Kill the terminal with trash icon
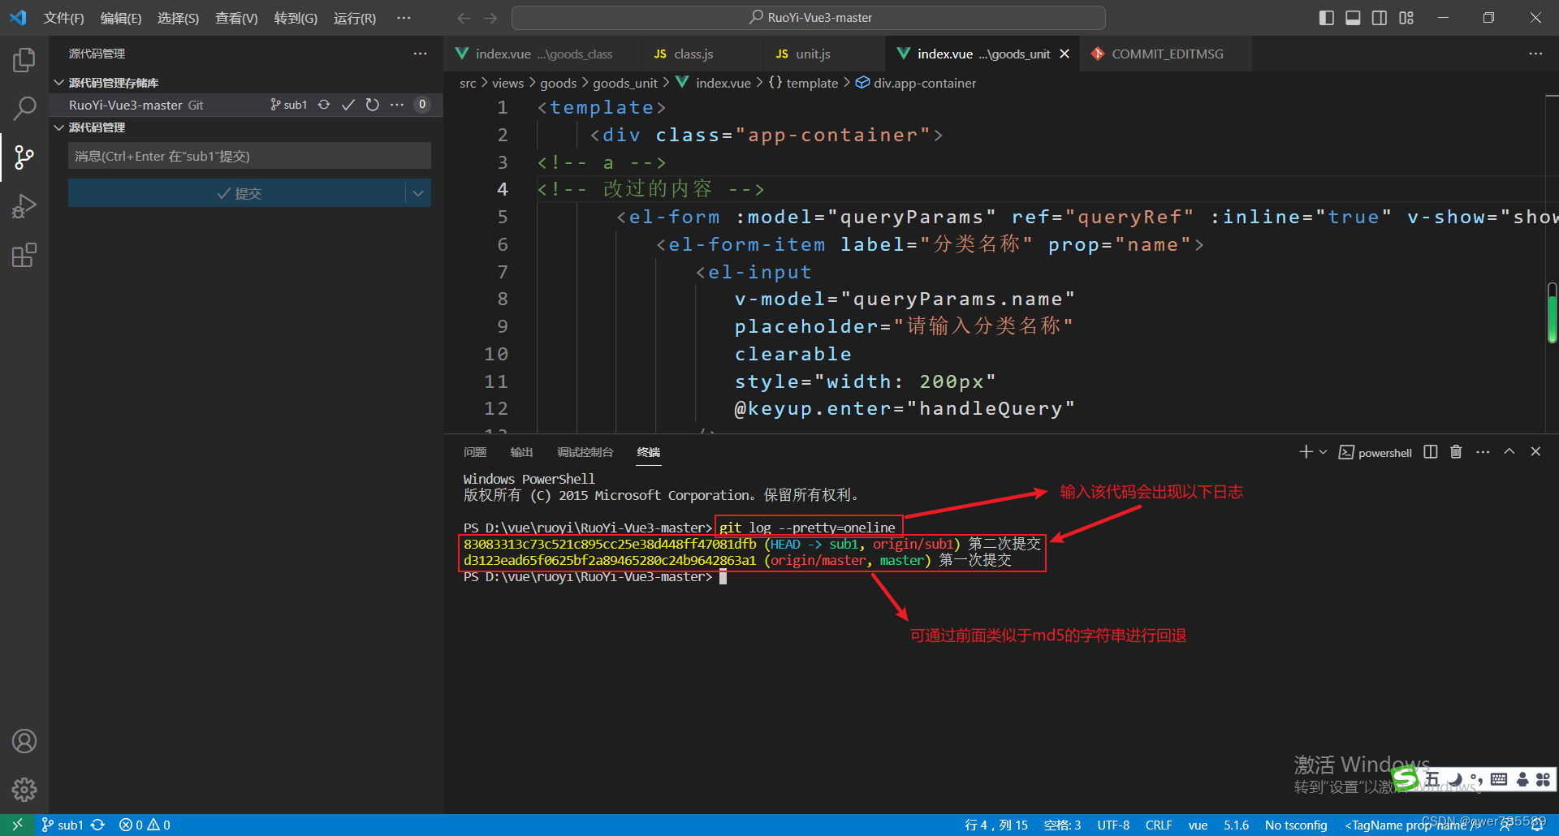This screenshot has height=836, width=1559. point(1456,452)
